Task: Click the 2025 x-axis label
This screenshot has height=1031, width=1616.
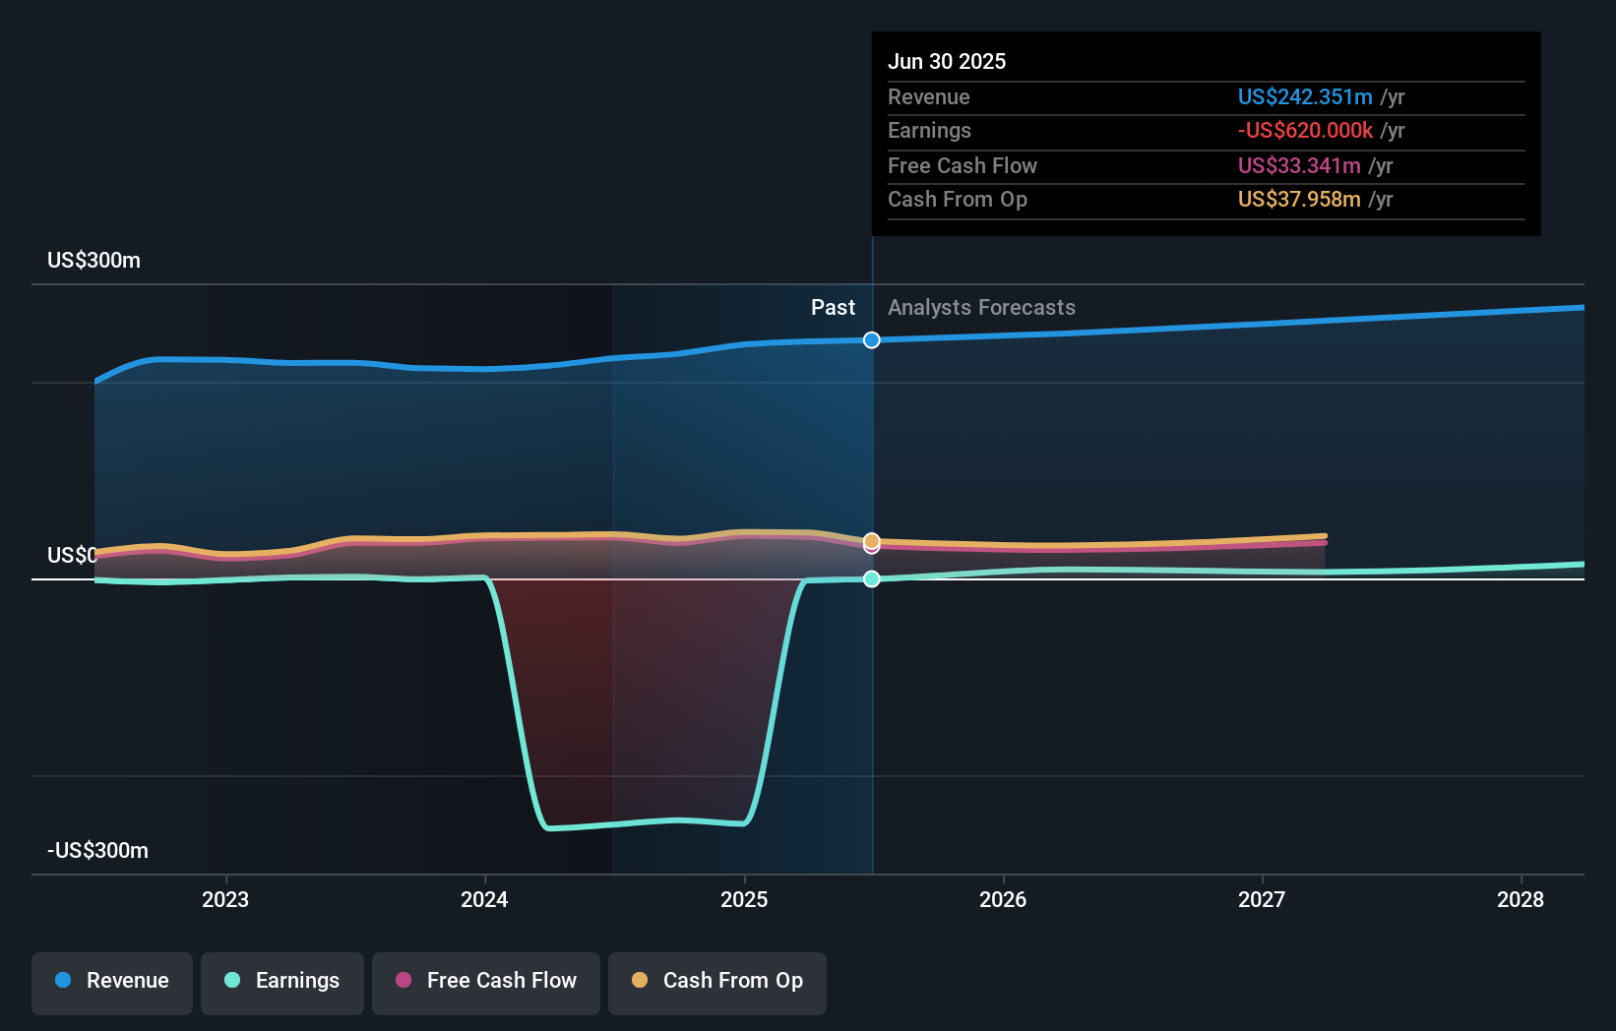Action: coord(744,899)
